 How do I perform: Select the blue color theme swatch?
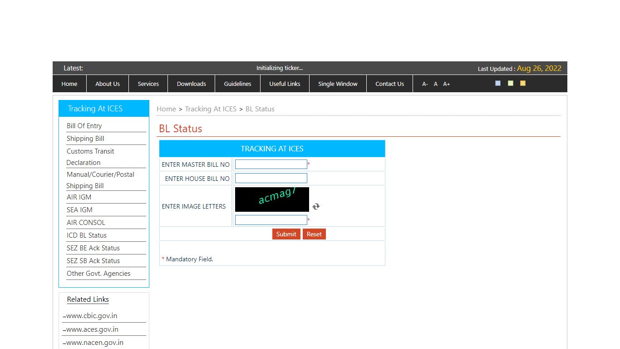(x=498, y=83)
